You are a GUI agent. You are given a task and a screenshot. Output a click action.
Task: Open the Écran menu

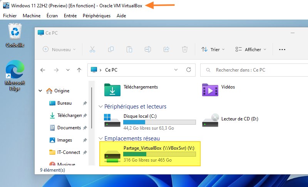coord(52,16)
